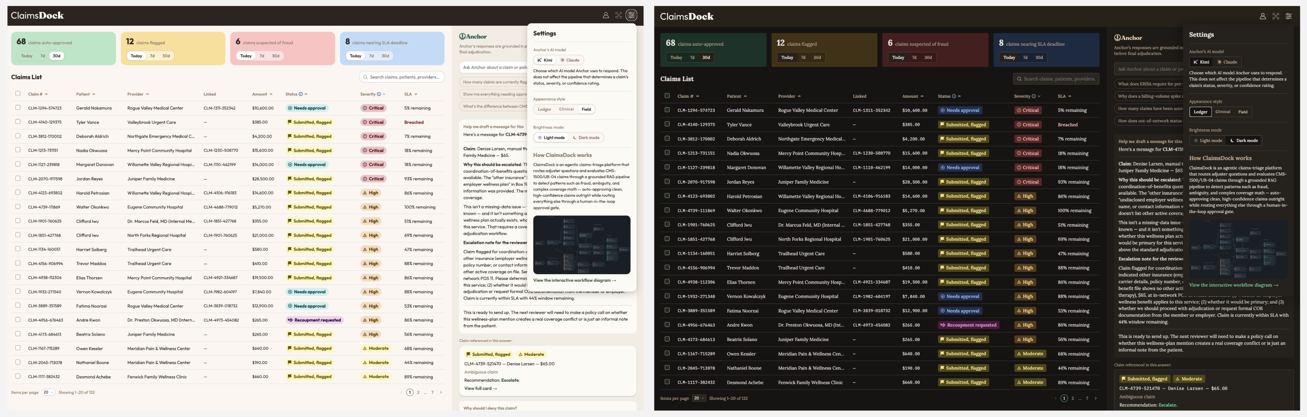Toggle select-all checkbox in dark window table header

pos(667,95)
